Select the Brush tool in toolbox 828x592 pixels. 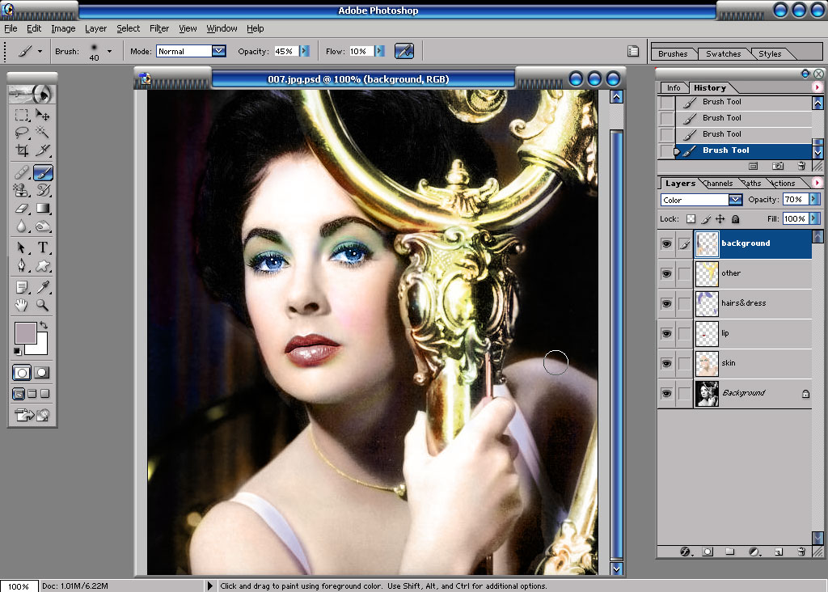(43, 172)
